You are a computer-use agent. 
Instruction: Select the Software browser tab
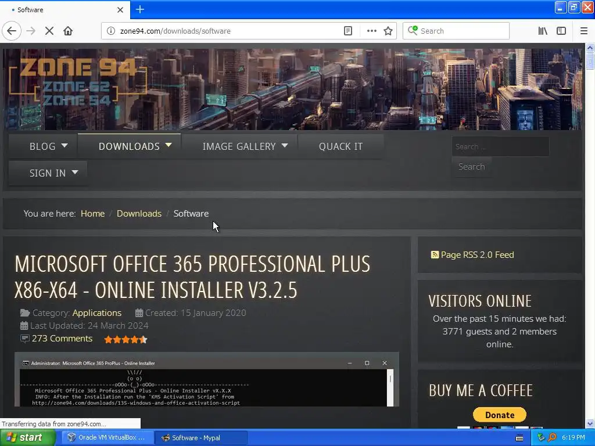(x=64, y=10)
